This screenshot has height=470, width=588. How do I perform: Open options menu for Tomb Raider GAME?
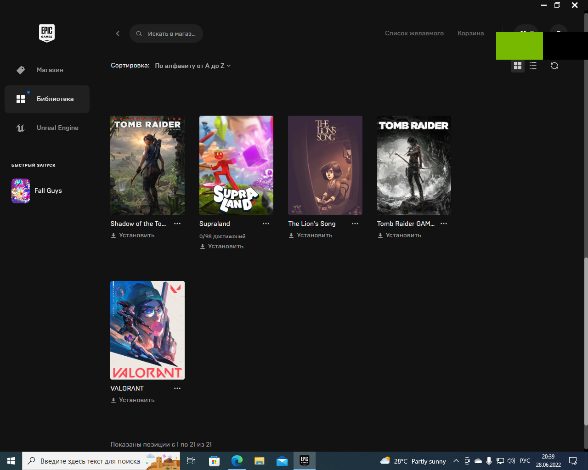tap(444, 224)
